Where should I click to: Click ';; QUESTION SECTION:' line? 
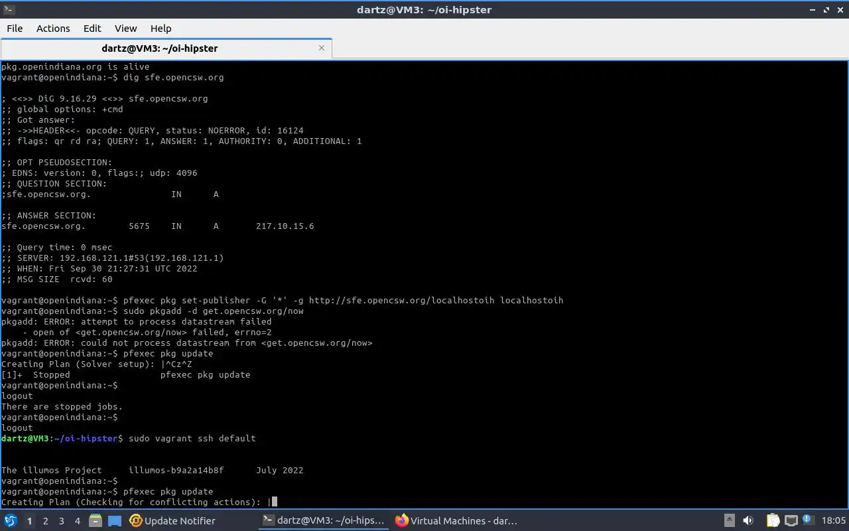54,183
